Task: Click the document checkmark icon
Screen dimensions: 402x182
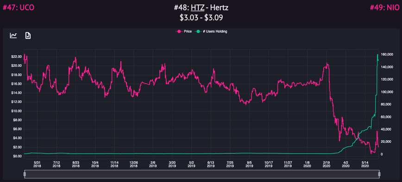Action: 28,36
